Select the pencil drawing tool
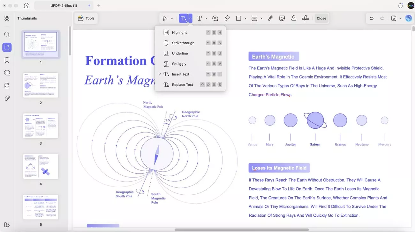This screenshot has width=415, height=232. (x=227, y=18)
